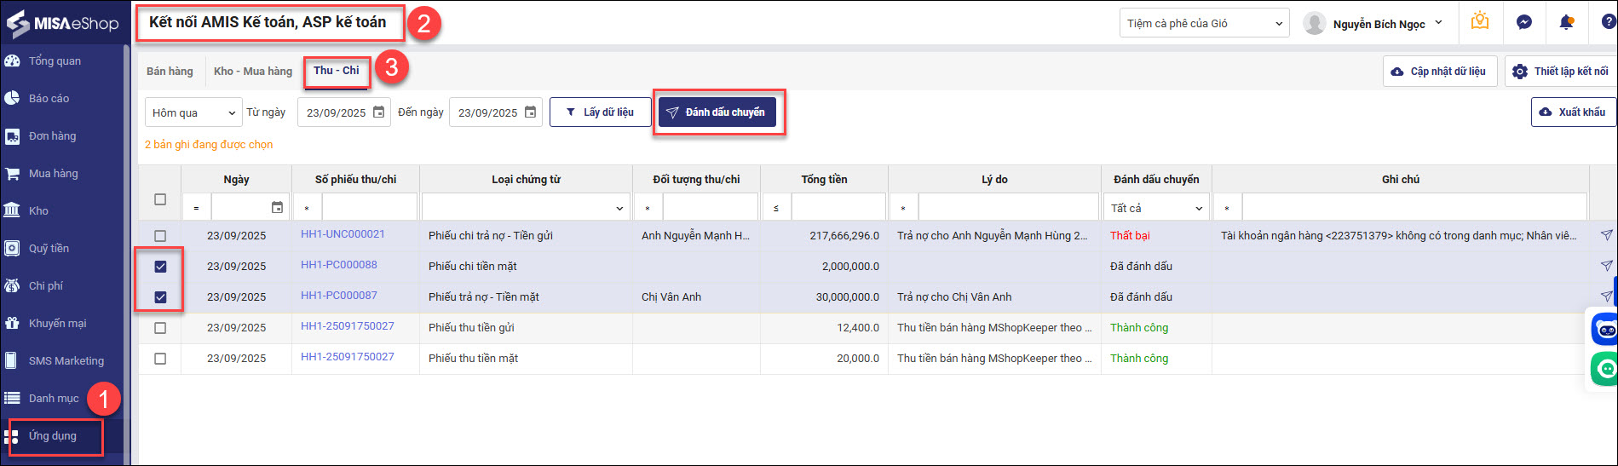This screenshot has height=466, width=1618.
Task: Open voucher link HH1-PC000087
Action: pos(338,296)
